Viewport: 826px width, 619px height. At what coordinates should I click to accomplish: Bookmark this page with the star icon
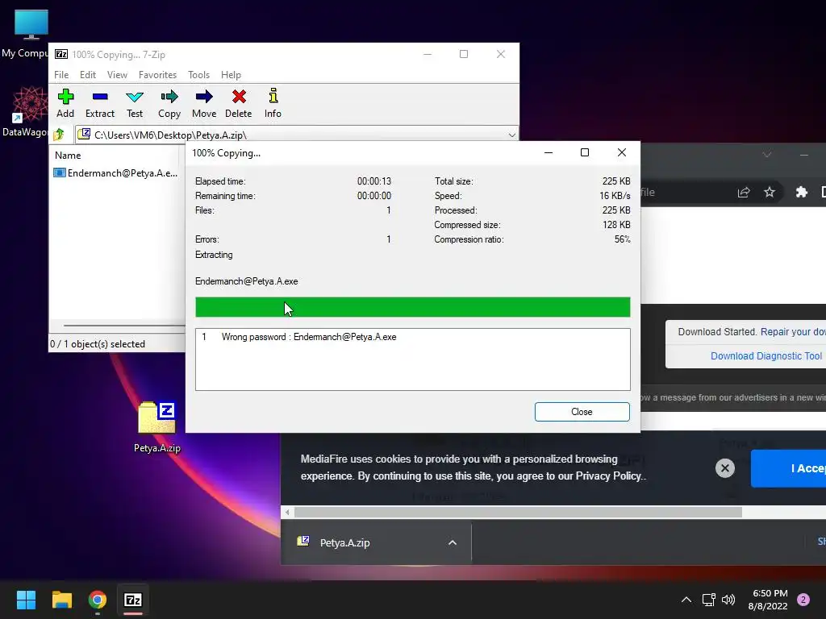pyautogui.click(x=770, y=192)
